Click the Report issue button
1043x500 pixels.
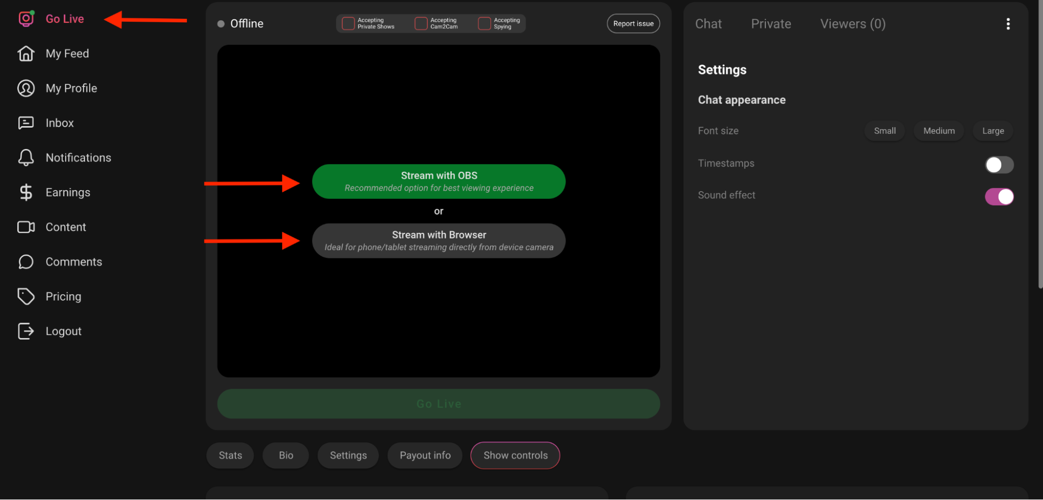click(633, 23)
